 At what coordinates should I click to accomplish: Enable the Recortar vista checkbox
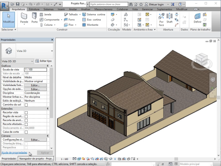[26, 113]
